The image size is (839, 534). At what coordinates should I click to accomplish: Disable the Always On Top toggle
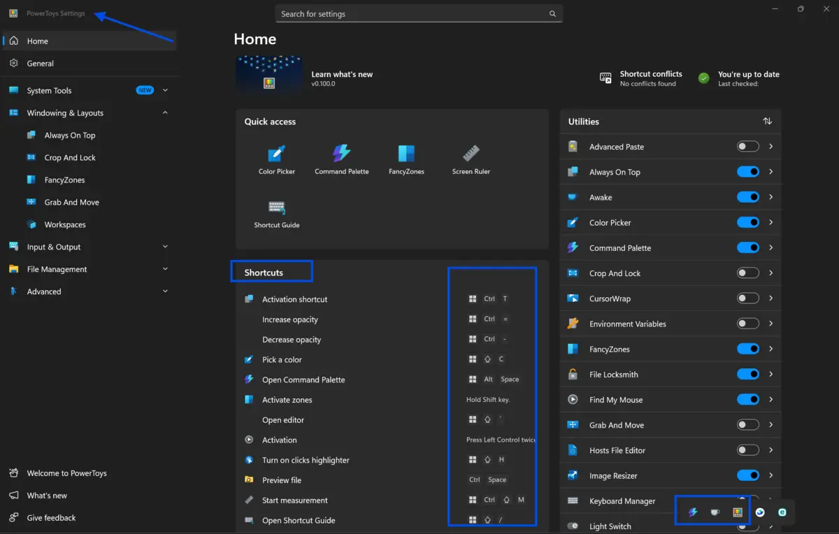[748, 172]
